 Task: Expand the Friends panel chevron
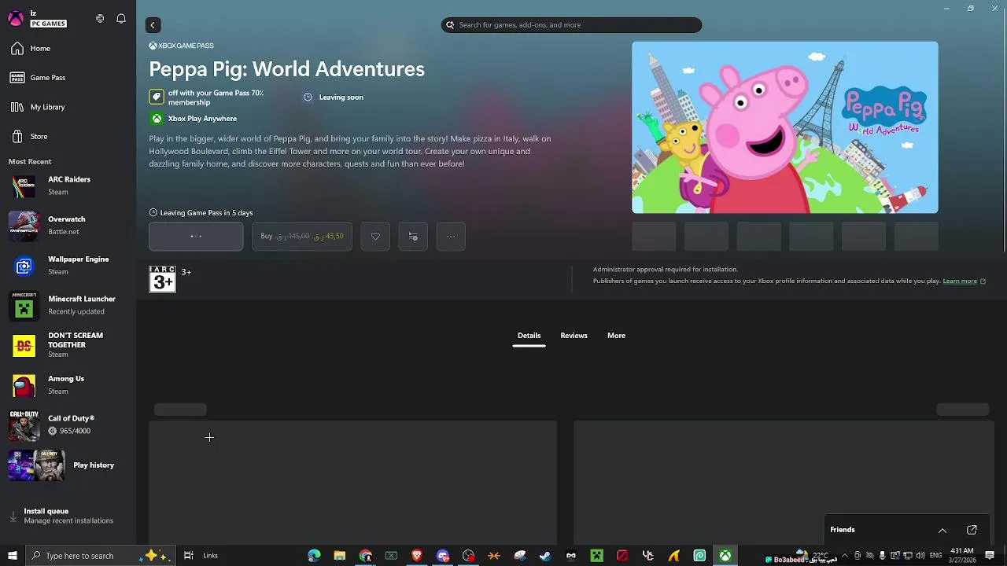pos(942,530)
